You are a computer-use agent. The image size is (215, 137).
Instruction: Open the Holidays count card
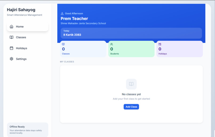tap(180, 49)
